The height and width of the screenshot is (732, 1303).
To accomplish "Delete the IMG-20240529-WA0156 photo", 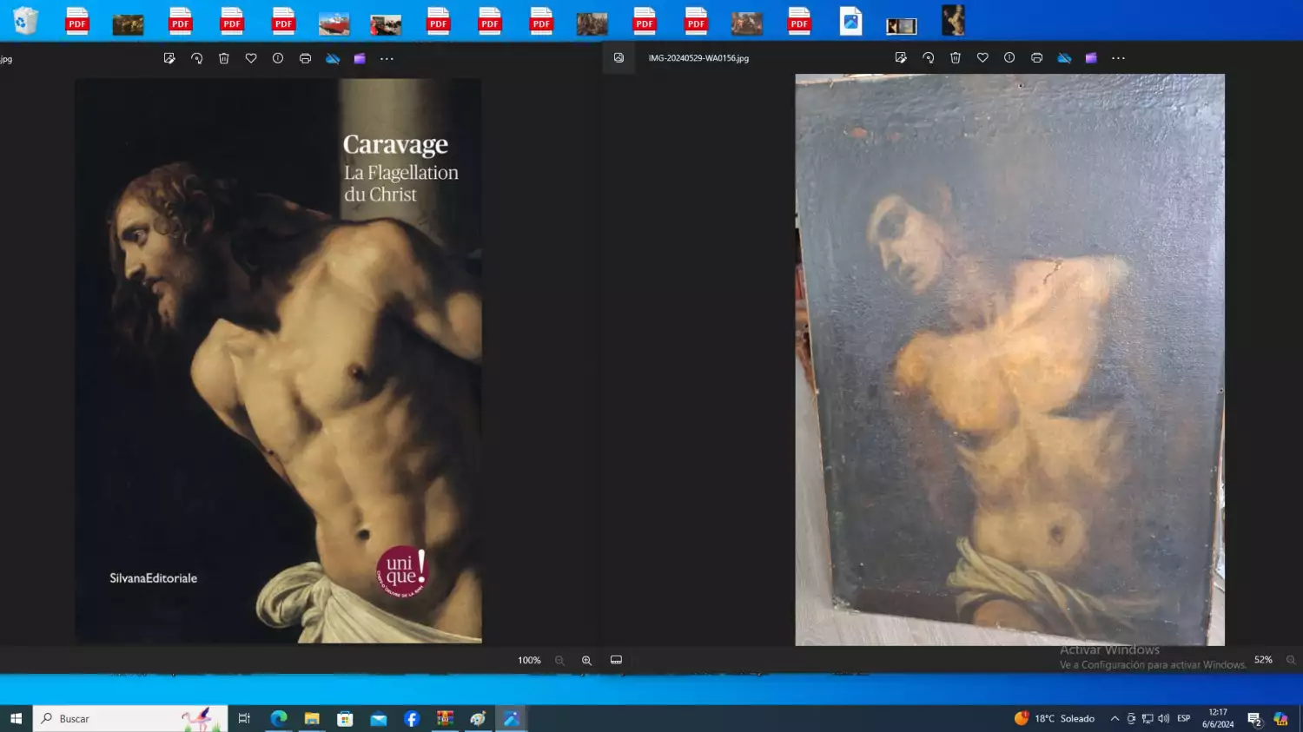I will (x=956, y=58).
